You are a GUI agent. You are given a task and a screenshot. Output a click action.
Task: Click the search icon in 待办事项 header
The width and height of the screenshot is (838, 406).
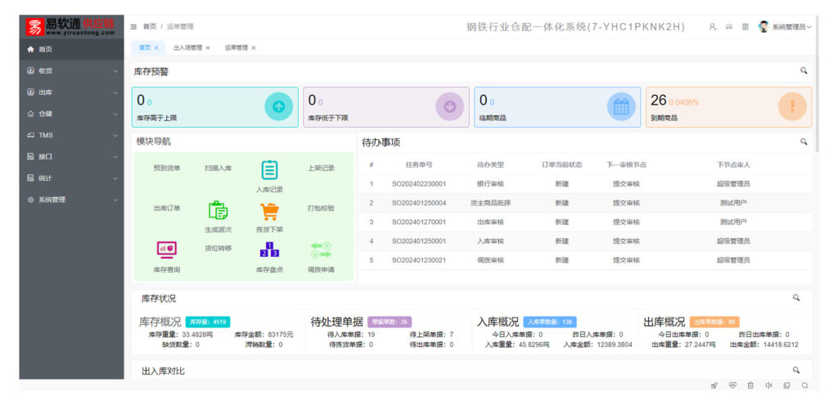pyautogui.click(x=804, y=142)
